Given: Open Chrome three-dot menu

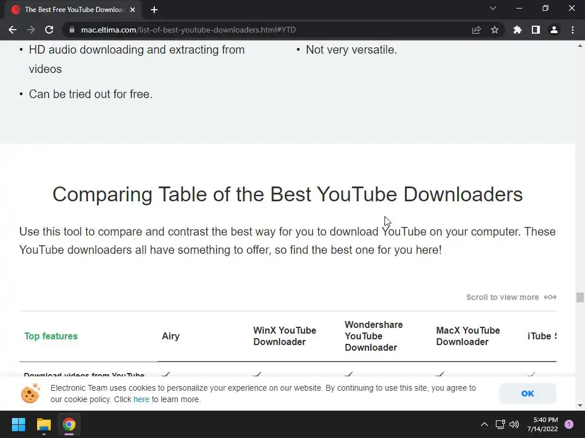Looking at the screenshot, I should tap(572, 30).
